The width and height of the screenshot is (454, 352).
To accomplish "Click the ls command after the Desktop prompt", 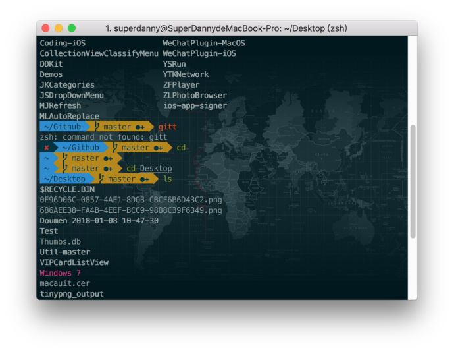I will pyautogui.click(x=167, y=179).
